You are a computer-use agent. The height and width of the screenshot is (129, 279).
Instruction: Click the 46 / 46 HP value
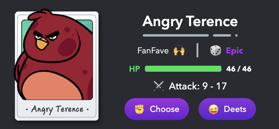click(x=239, y=69)
